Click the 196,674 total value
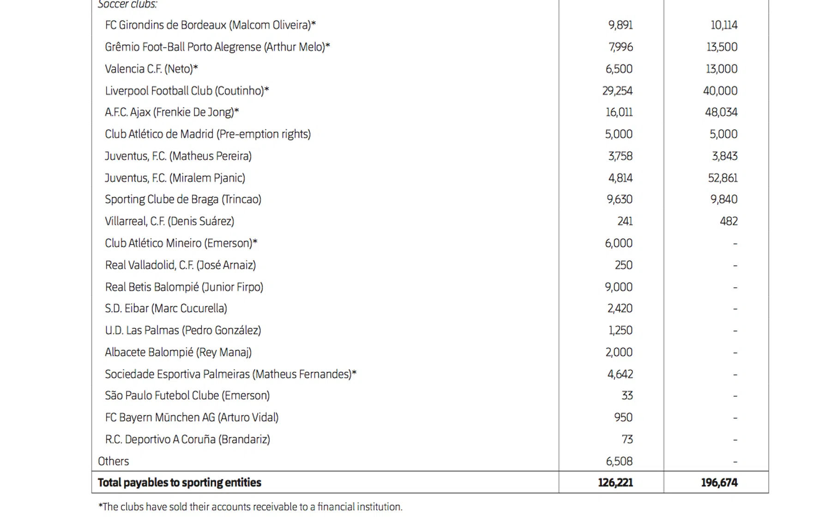Image resolution: width=831 pixels, height=517 pixels. click(719, 482)
